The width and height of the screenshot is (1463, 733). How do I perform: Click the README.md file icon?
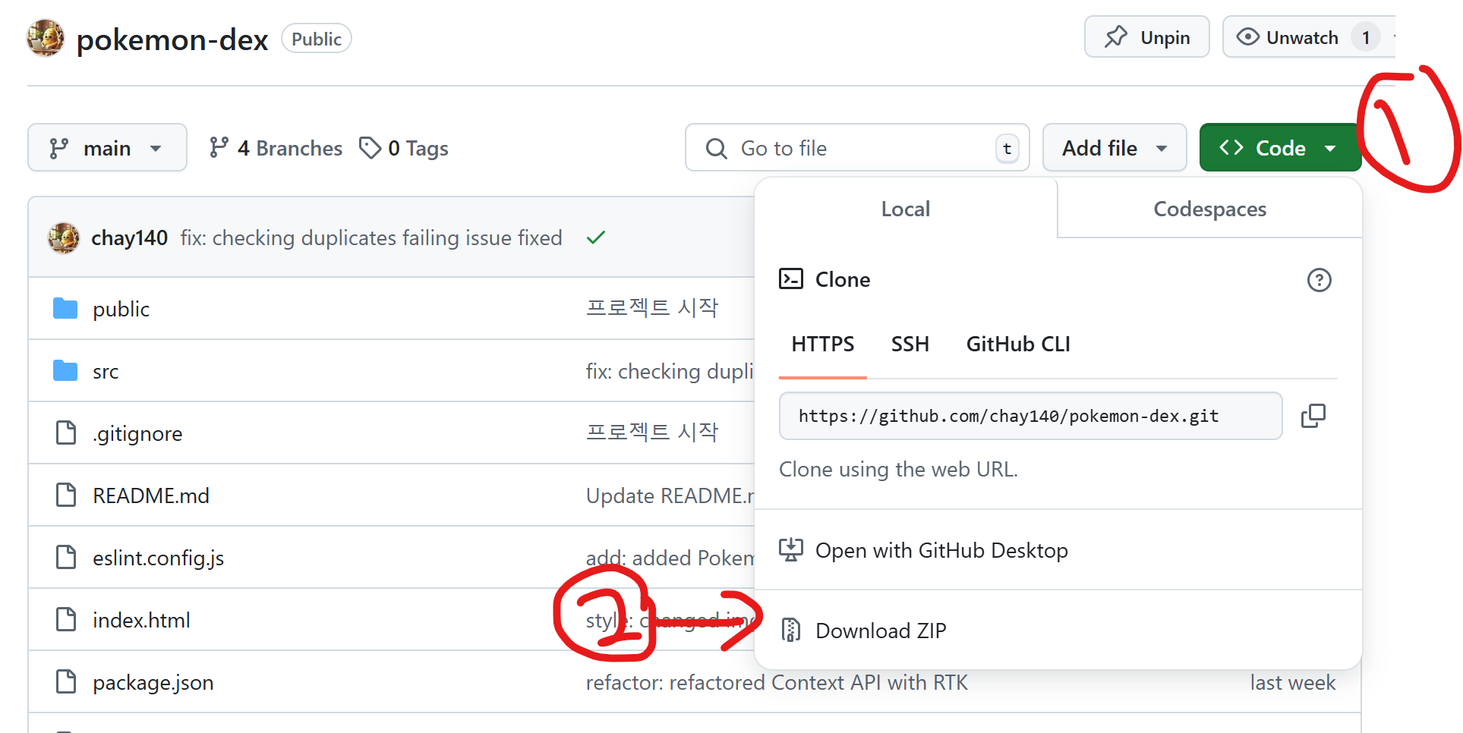click(66, 495)
